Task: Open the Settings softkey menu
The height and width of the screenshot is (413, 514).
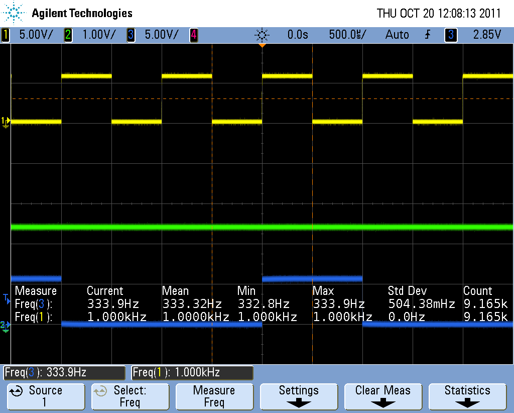Action: tap(299, 396)
